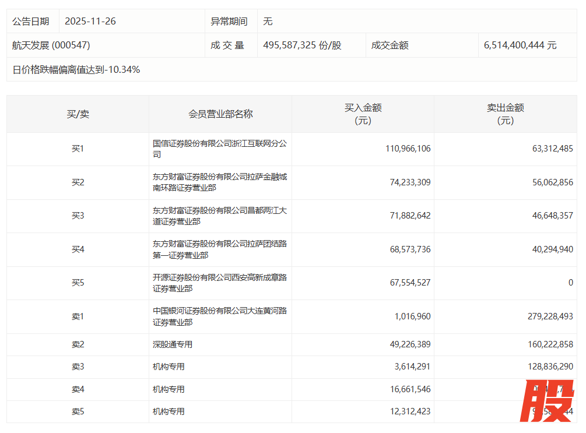Open 东方财富证券拉萨金融城南环路 branch entry
The height and width of the screenshot is (433, 586).
click(219, 182)
